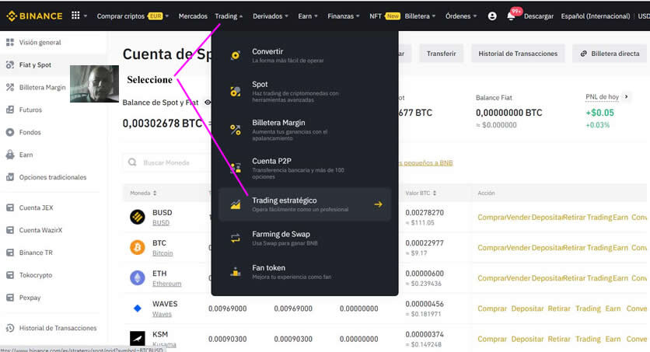Click Comprar in the WAVES row
The image size is (650, 352).
492,308
